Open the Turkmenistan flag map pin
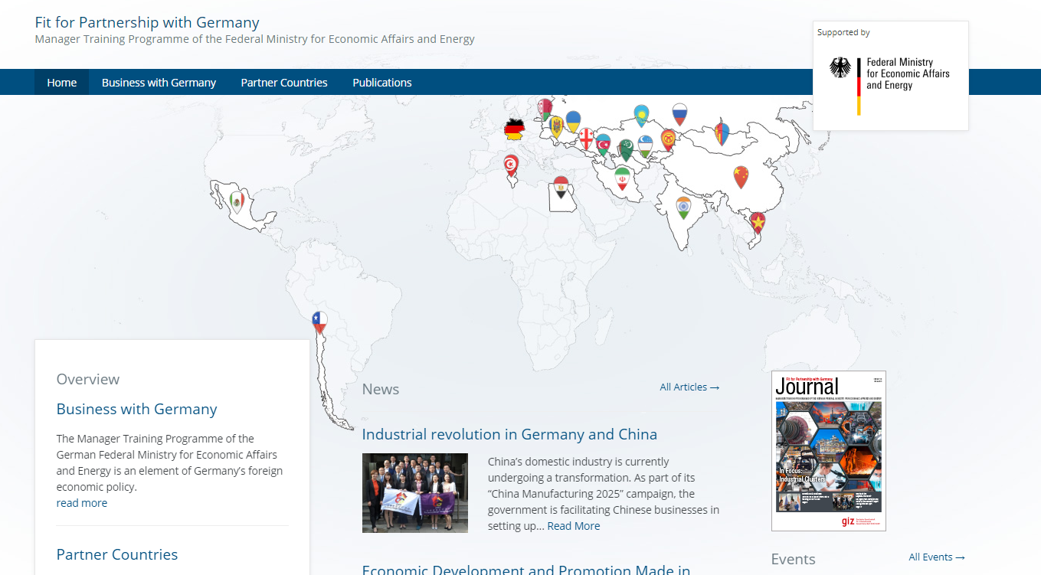This screenshot has width=1041, height=575. pyautogui.click(x=626, y=149)
